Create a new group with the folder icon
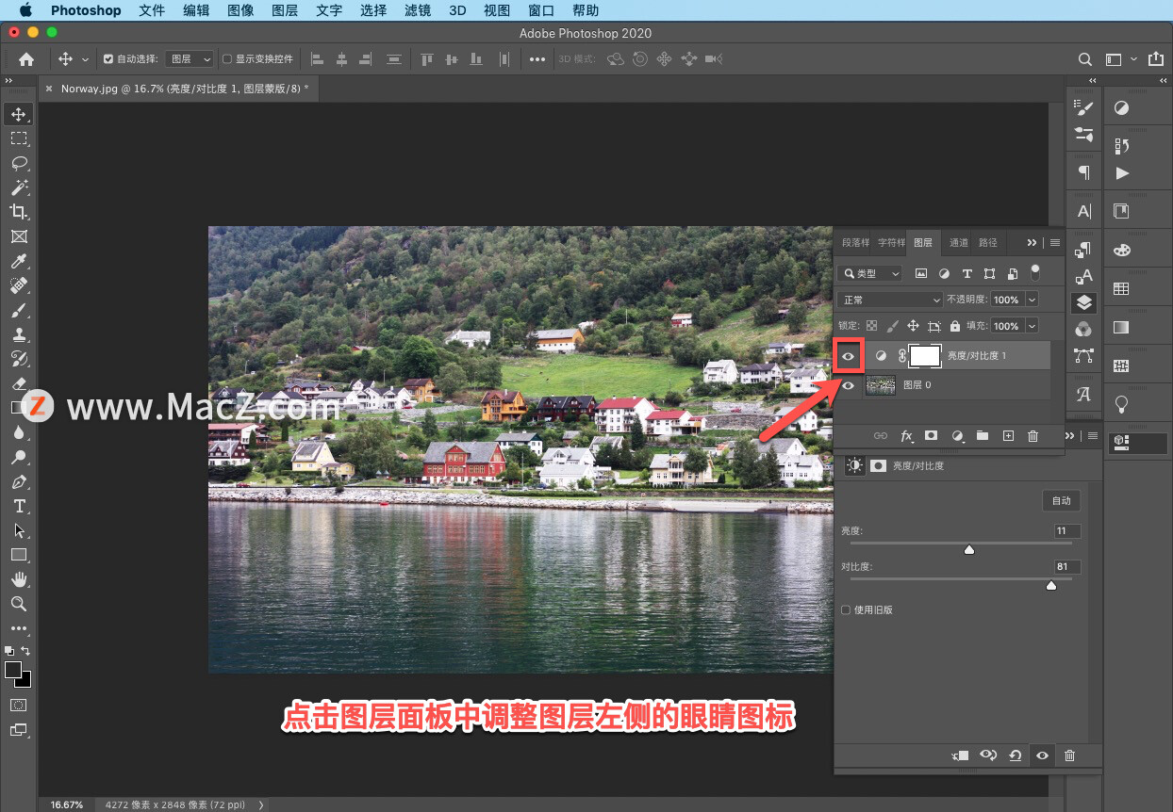Viewport: 1173px width, 812px height. (983, 436)
